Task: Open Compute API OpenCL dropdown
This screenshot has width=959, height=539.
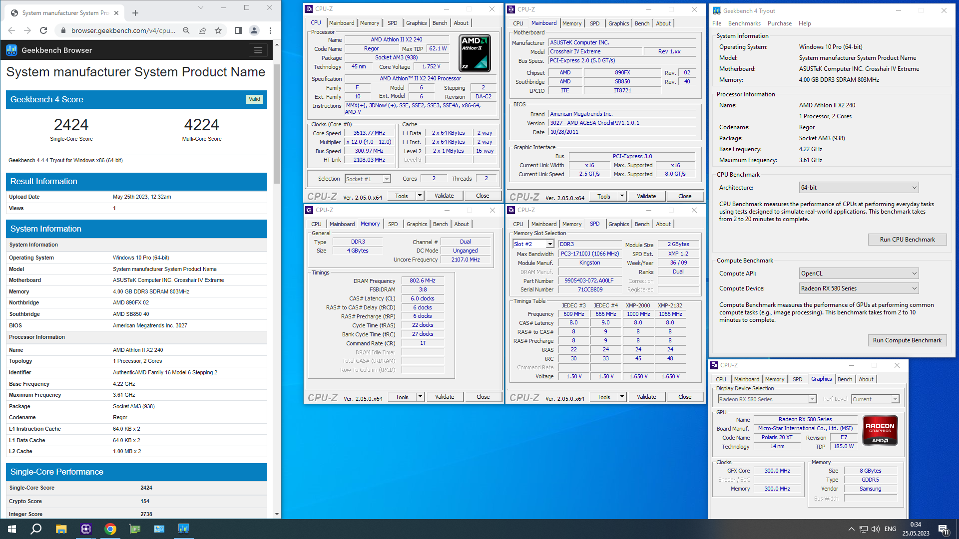Action: (859, 273)
